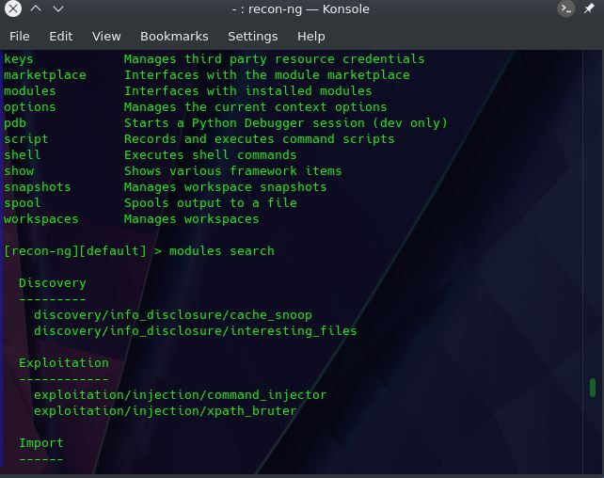
Task: Click the 'script' command text
Action: (x=26, y=139)
